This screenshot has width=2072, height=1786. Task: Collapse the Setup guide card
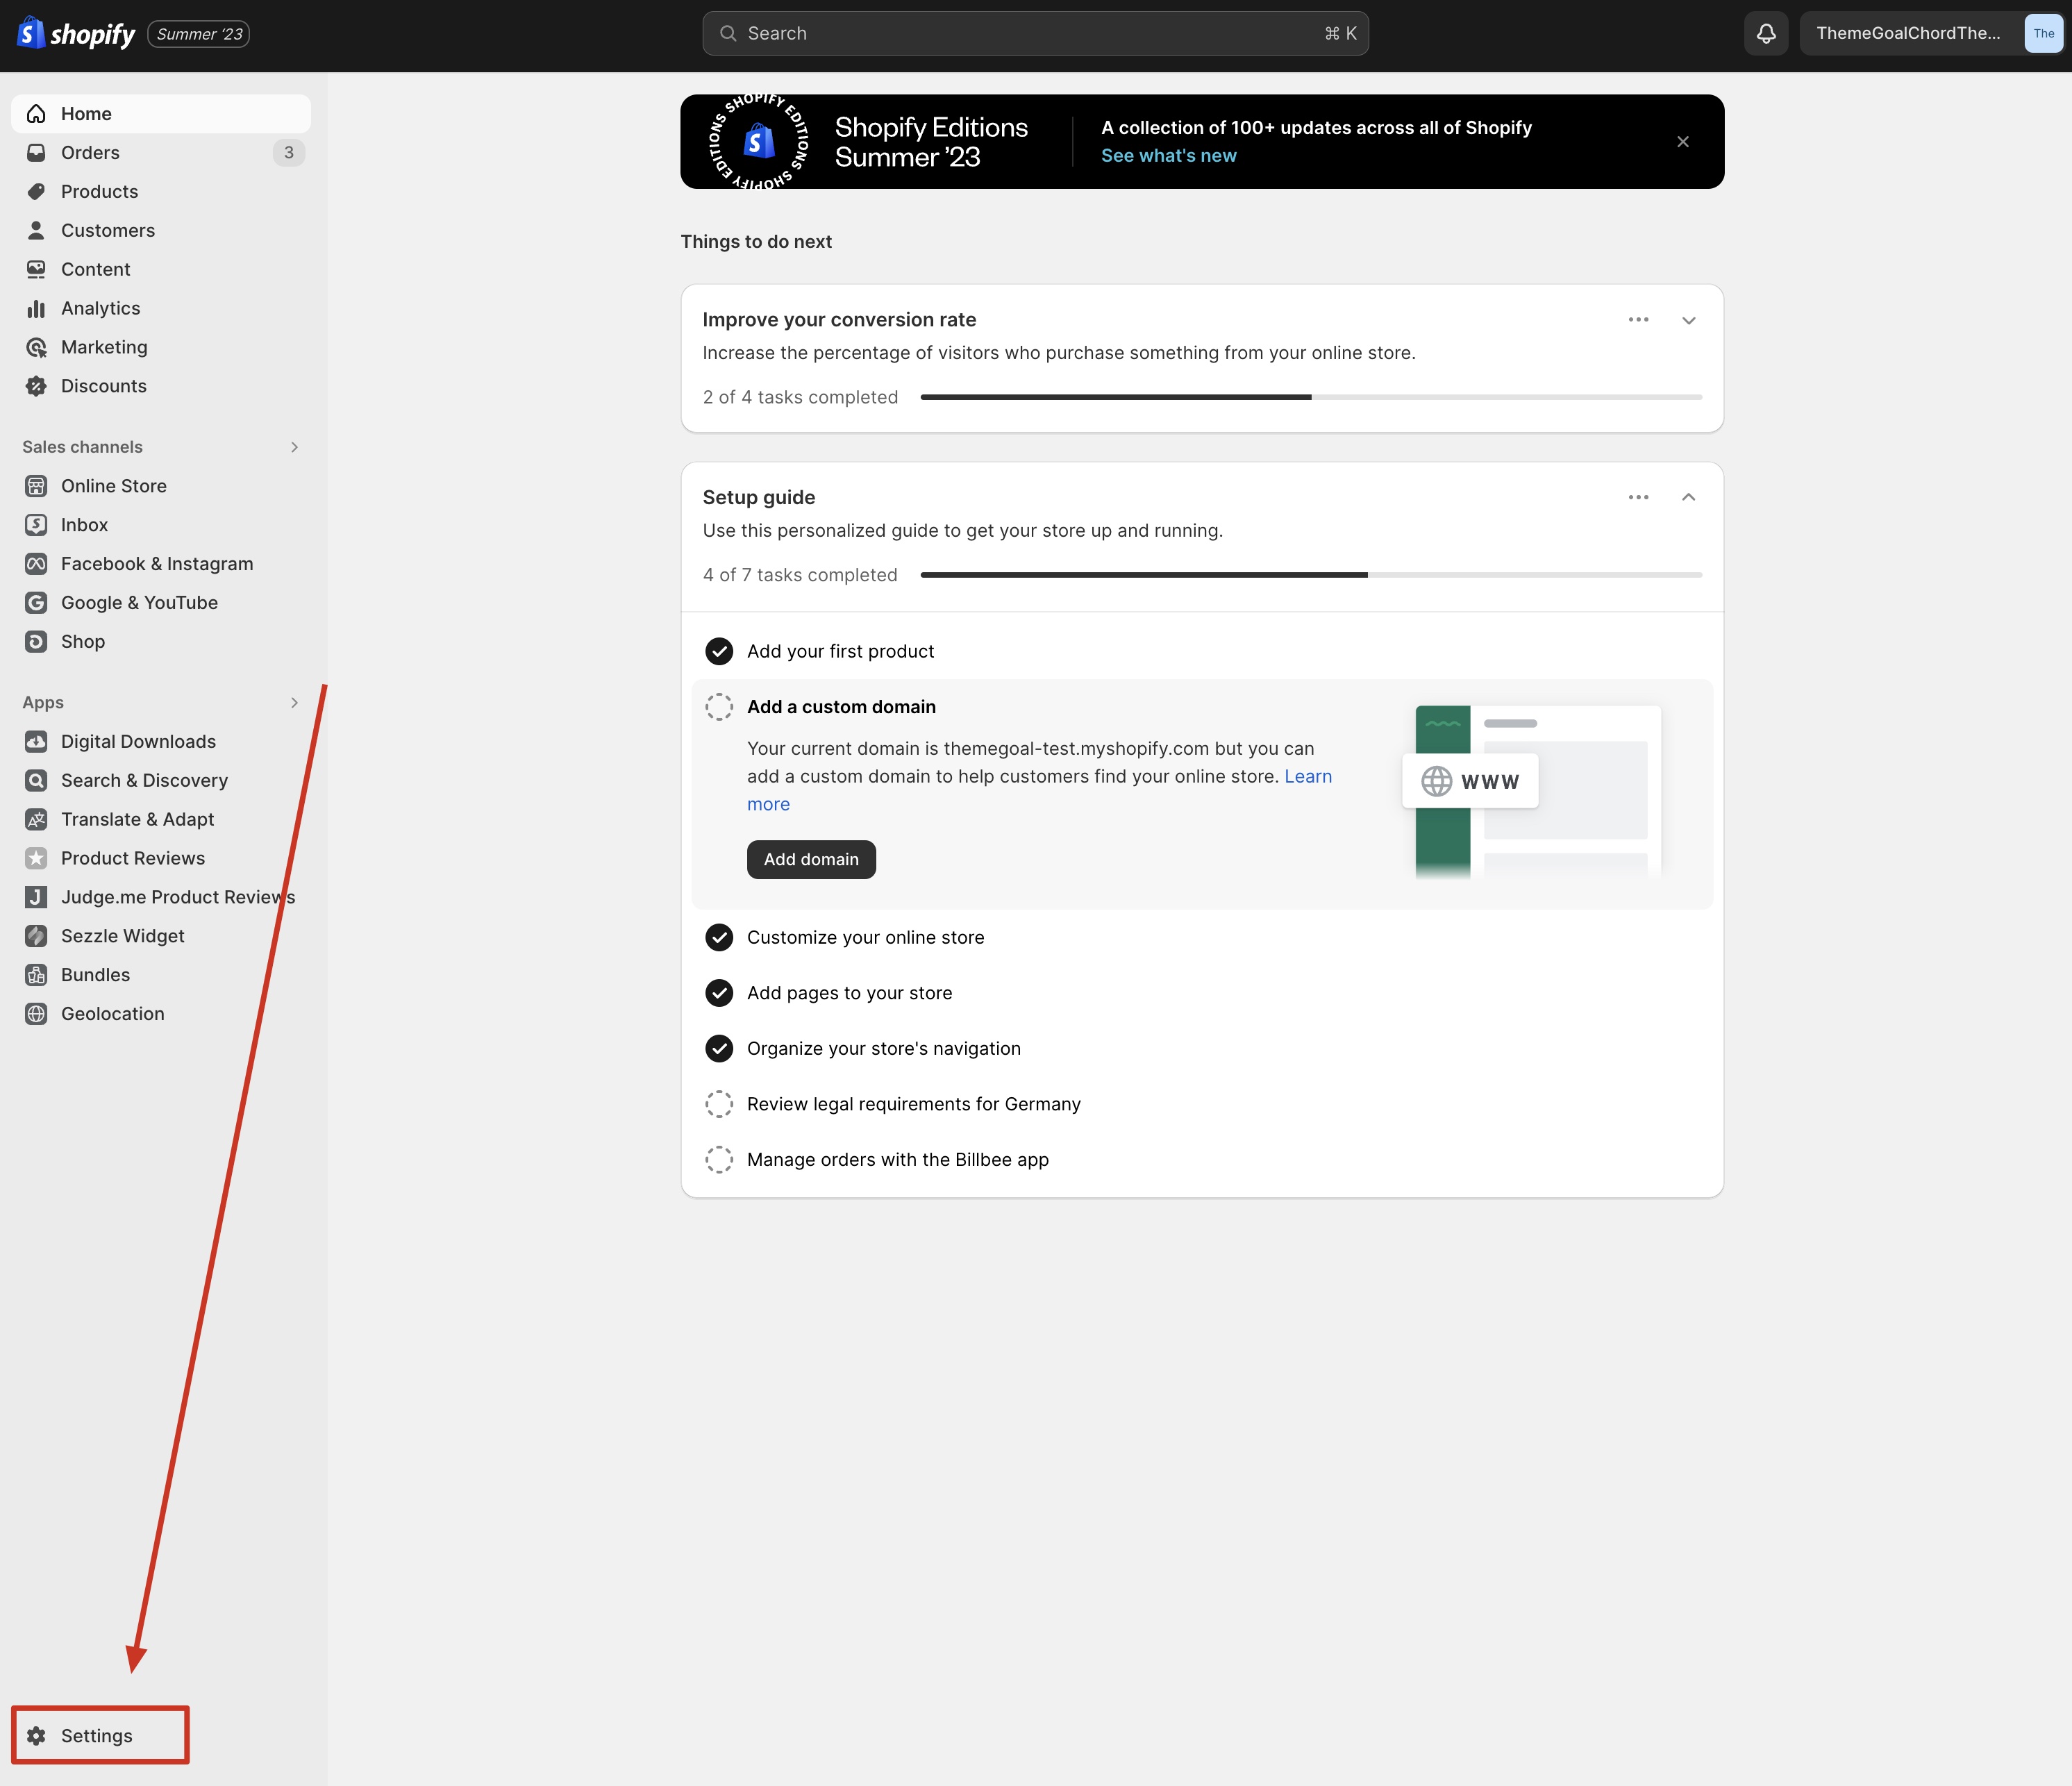(1688, 498)
